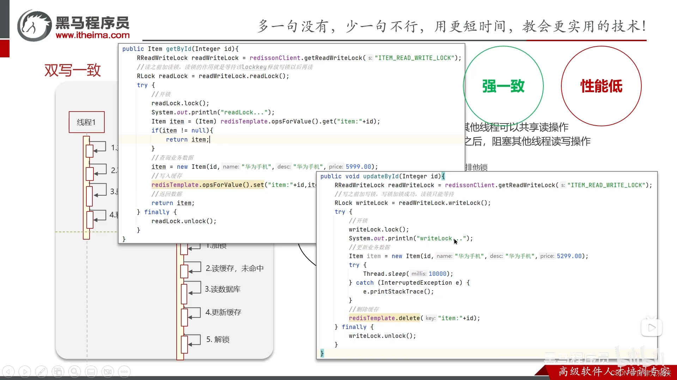Toggle the camera off icon
Viewport: 677px width, 380px height.
(108, 371)
